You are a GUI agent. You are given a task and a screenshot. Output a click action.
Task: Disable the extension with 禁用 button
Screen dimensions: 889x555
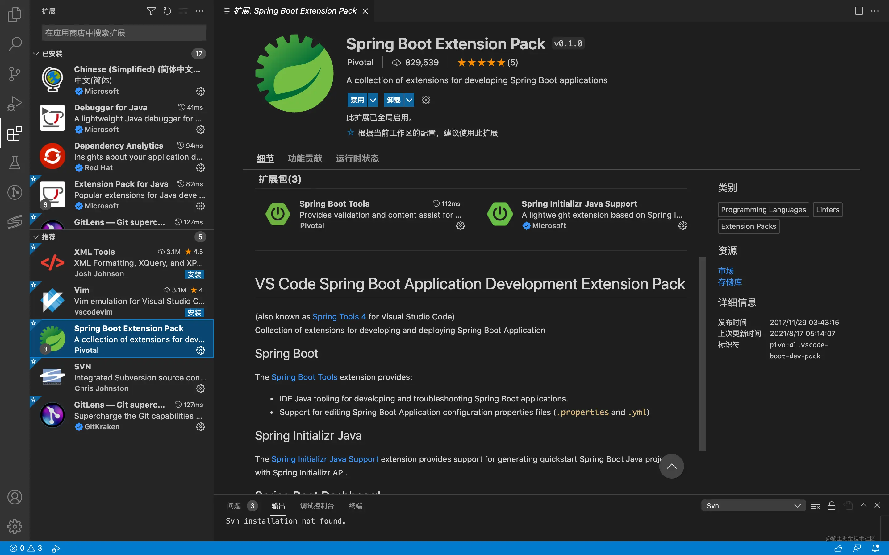coord(357,100)
